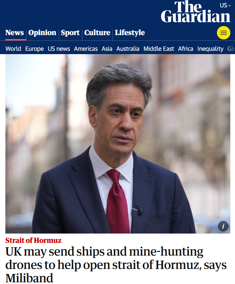Expand the US edition dropdown

tap(225, 5)
